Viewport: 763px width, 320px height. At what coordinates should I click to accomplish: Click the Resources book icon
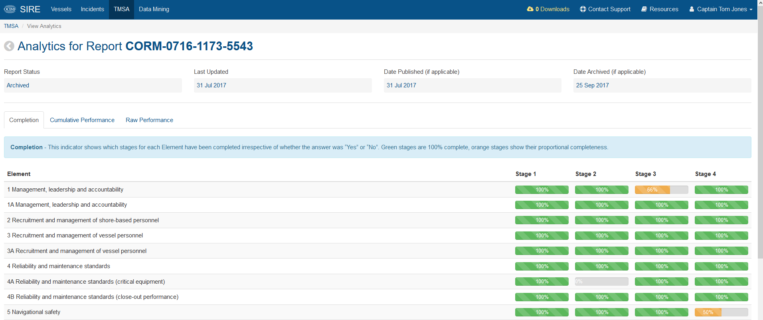(x=644, y=9)
